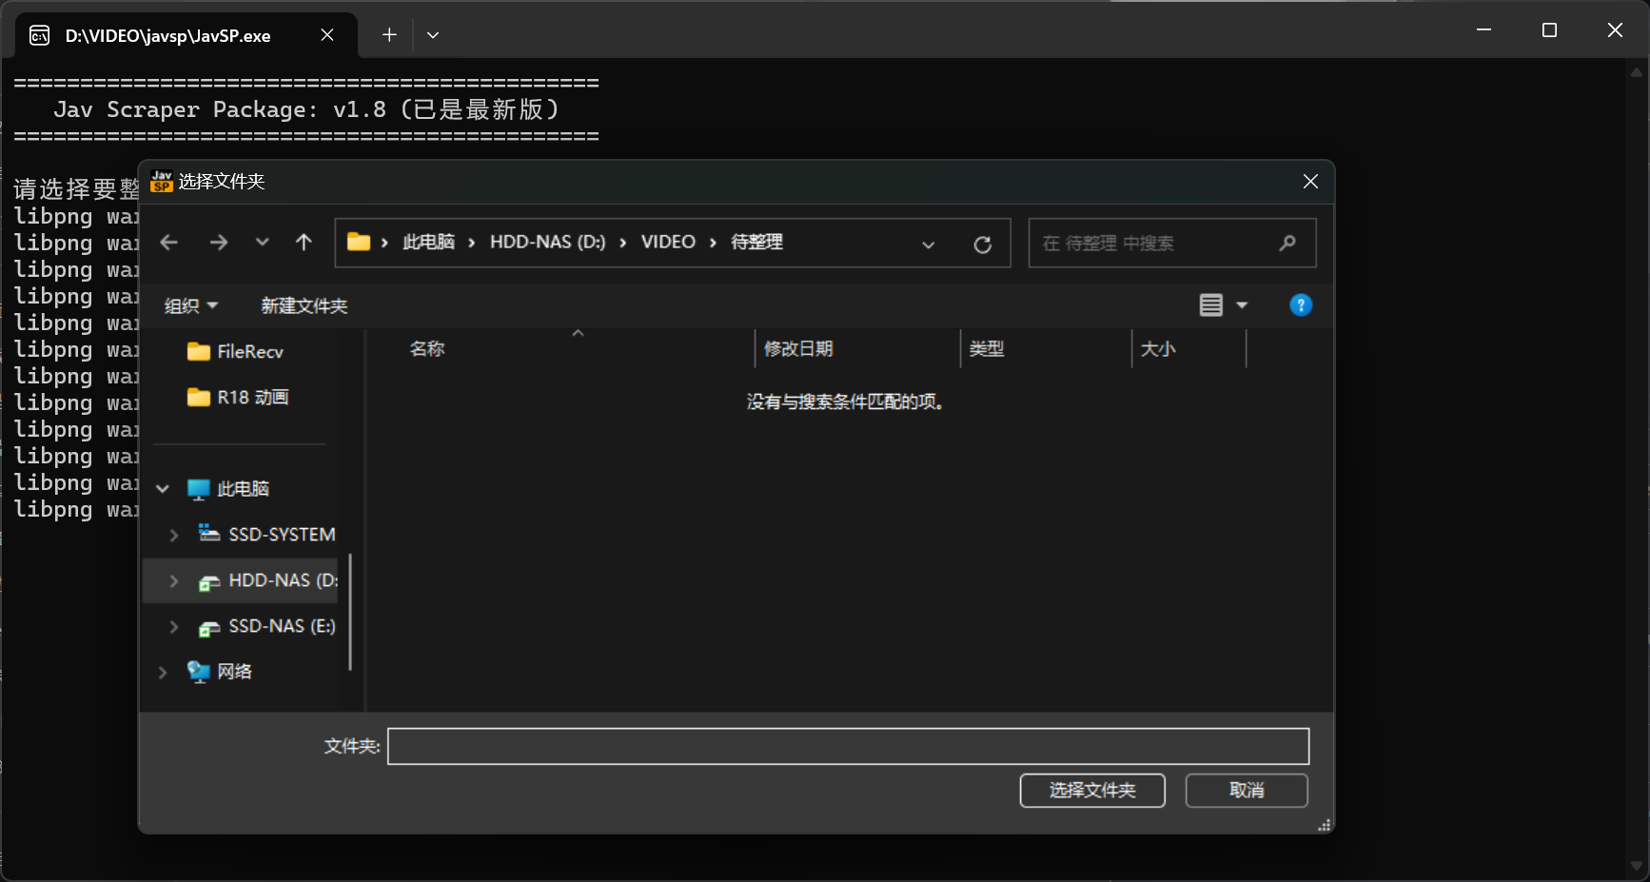This screenshot has width=1650, height=882.
Task: Collapse the 此电脑 tree node
Action: coord(162,488)
